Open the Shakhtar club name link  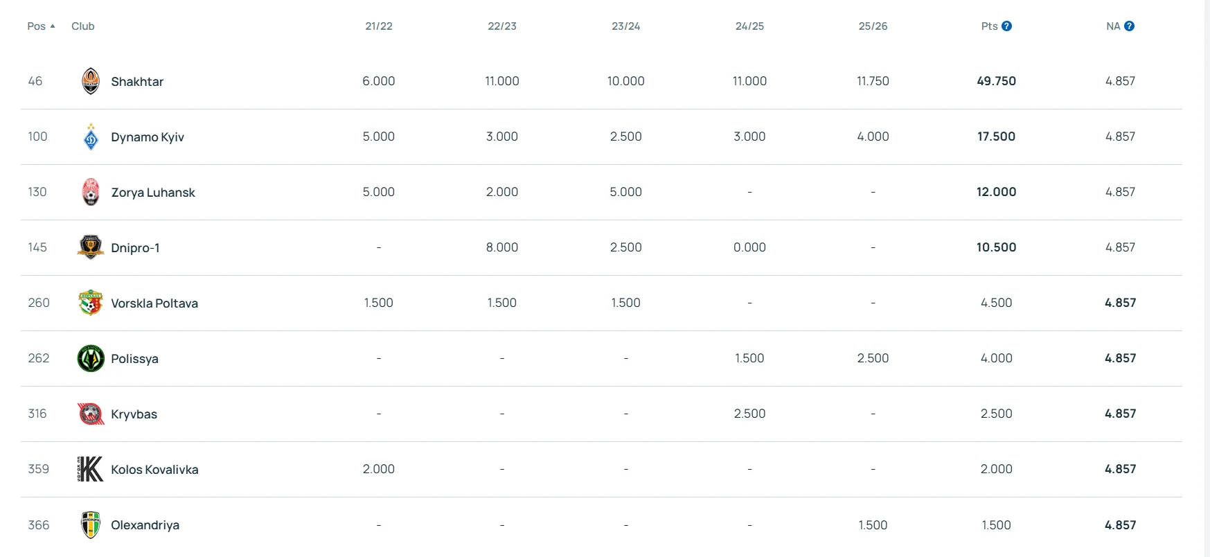137,82
